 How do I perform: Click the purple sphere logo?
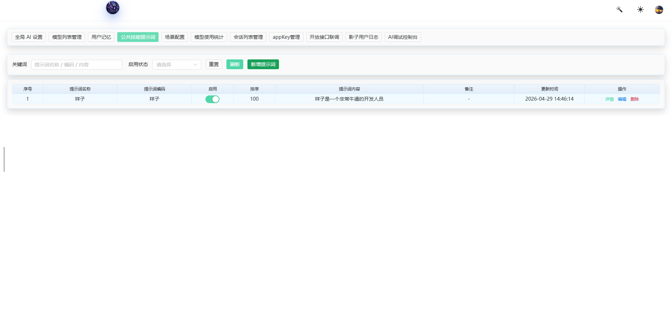coord(113,8)
